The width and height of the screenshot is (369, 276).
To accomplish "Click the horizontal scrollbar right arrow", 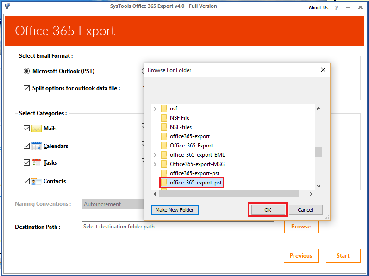I will (x=311, y=194).
